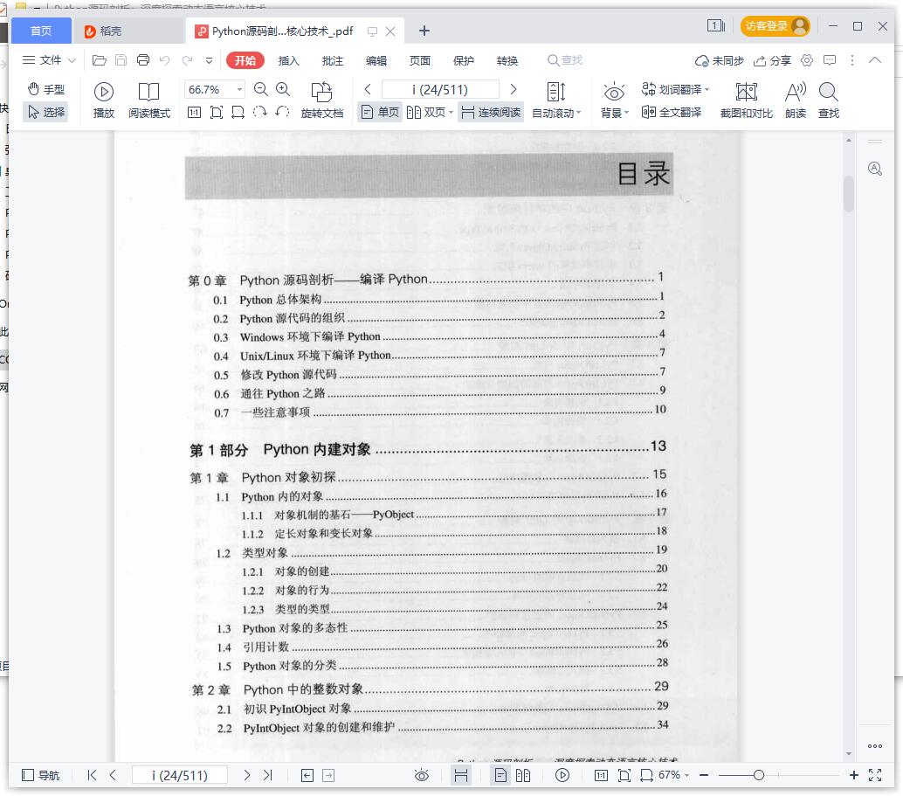Image resolution: width=903 pixels, height=796 pixels.
Task: Click the zoom out magnifier icon
Action: point(261,89)
